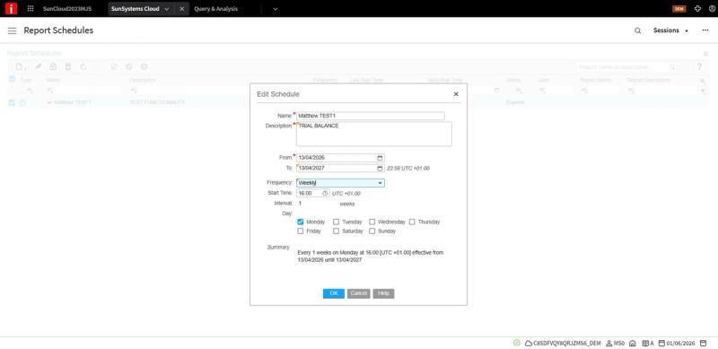Open the tab overflow chevron in top bar
The width and height of the screenshot is (718, 349).
click(x=276, y=9)
